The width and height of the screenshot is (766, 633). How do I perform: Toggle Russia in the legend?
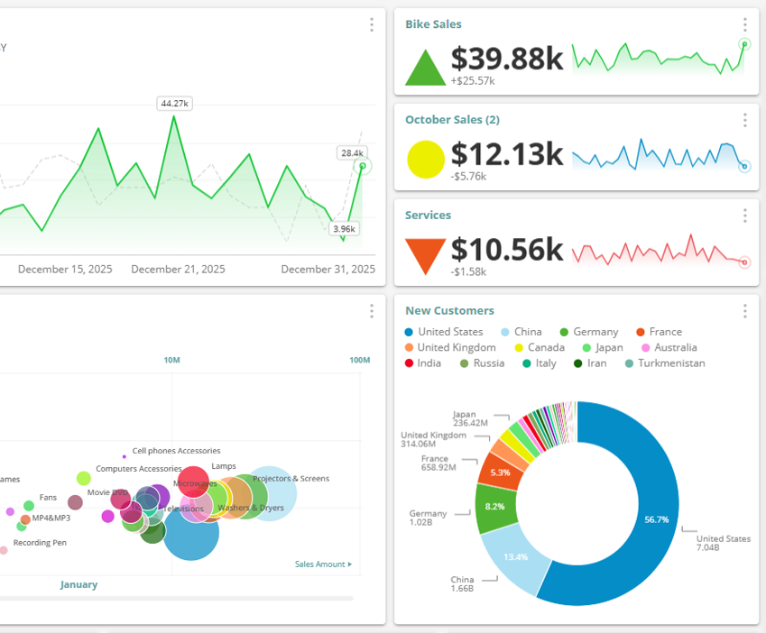point(482,363)
